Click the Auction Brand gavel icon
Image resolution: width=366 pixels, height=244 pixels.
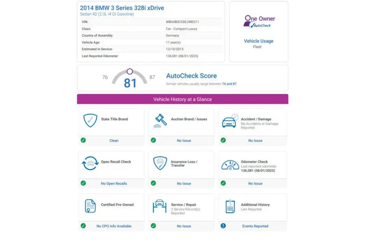click(x=160, y=120)
